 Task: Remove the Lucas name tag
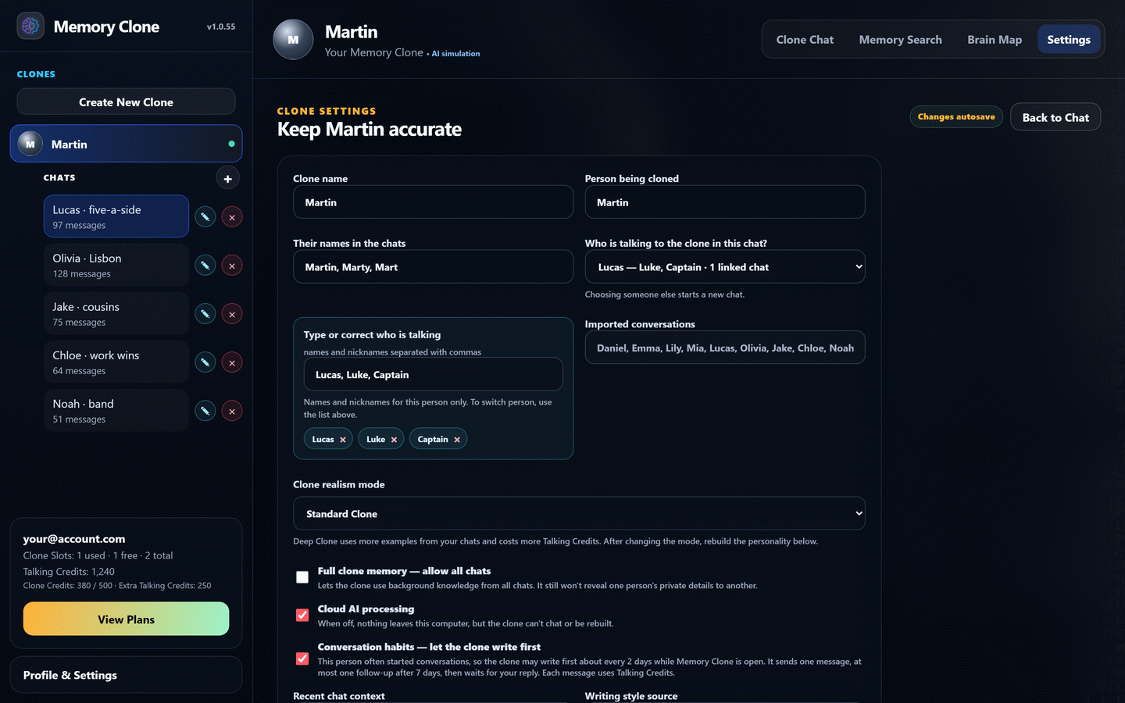click(343, 440)
